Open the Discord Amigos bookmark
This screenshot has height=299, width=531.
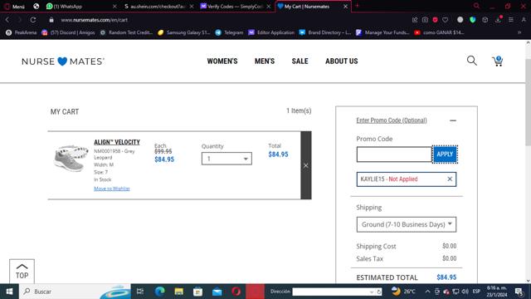point(68,32)
